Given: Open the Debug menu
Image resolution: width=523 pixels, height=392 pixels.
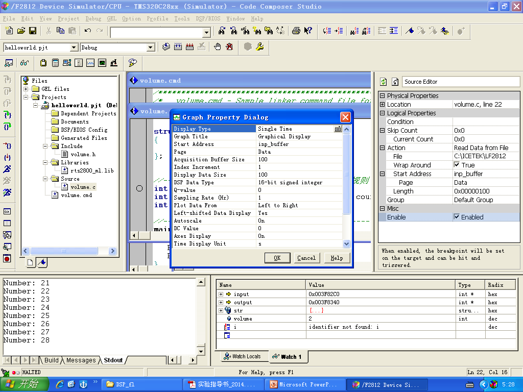Looking at the screenshot, I should coord(93,19).
